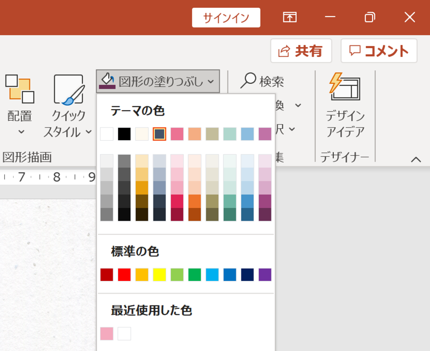This screenshot has height=351, width=430.
Task: Select the olive shade in khaki column
Action: coord(212,201)
